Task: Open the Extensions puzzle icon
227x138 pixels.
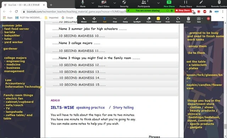Action: tap(211, 12)
